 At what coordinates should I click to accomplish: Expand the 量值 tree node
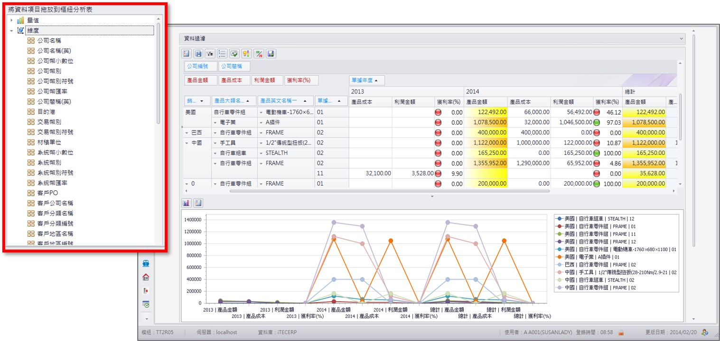pos(11,20)
